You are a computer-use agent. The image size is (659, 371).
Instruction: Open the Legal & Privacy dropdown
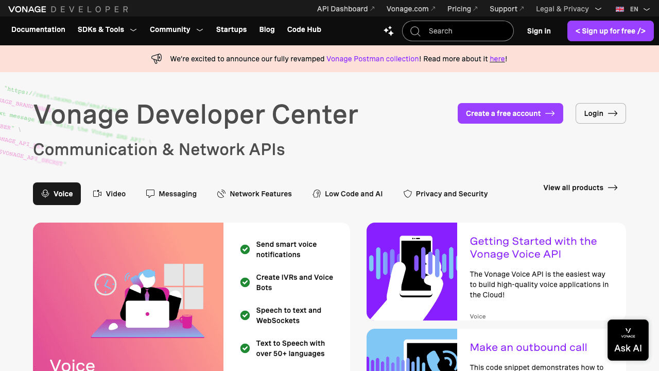click(568, 9)
